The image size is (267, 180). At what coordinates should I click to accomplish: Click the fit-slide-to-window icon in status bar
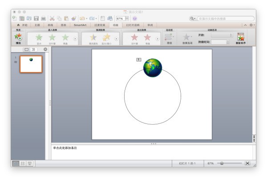pyautogui.click(x=247, y=164)
